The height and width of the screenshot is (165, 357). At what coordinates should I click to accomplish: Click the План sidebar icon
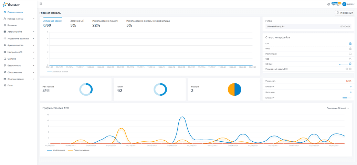coord(5,85)
